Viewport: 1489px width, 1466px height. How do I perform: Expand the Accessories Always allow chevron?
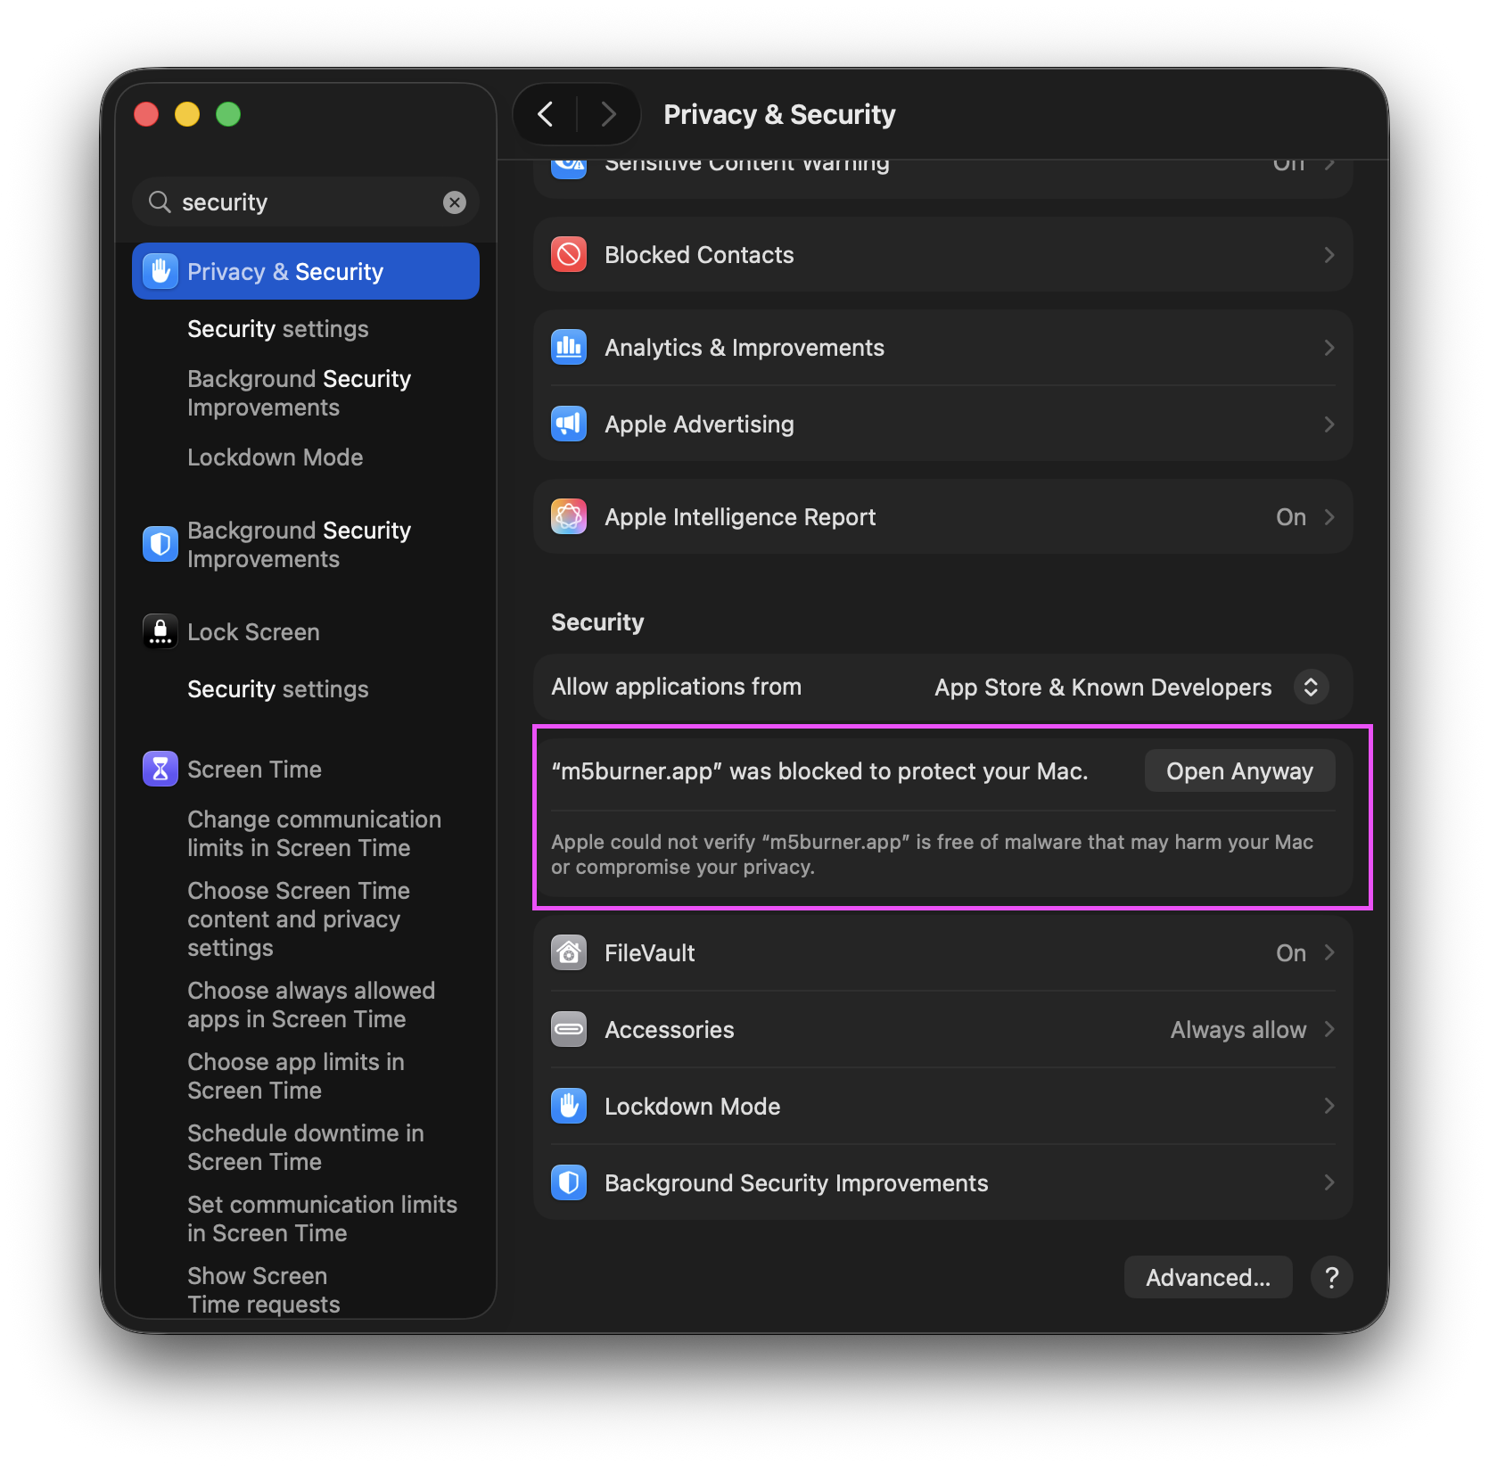coord(1329,1030)
